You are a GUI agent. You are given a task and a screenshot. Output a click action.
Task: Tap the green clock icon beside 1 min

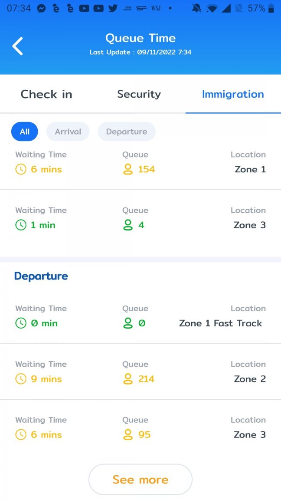(x=21, y=225)
